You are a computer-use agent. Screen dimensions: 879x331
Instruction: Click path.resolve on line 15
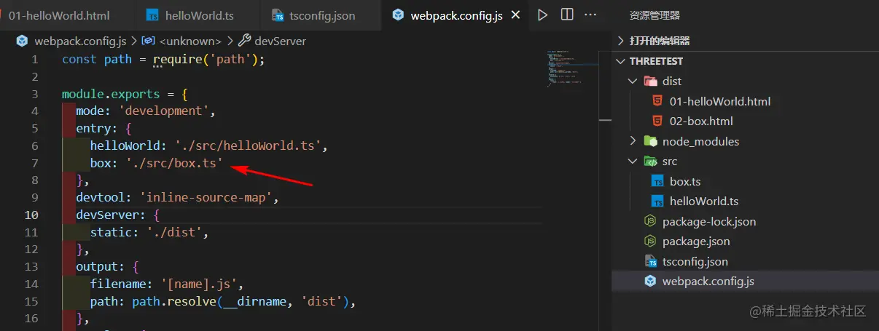pos(171,301)
